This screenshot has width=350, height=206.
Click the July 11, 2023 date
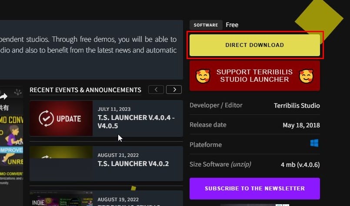114,109
